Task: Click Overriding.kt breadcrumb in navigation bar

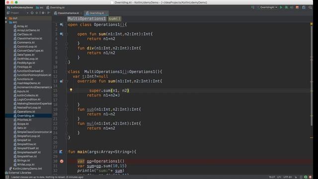Action: click(x=55, y=7)
